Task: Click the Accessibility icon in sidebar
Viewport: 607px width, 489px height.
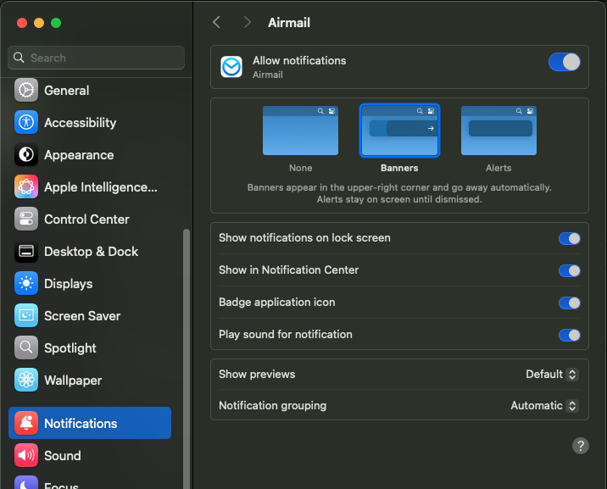Action: (x=26, y=123)
